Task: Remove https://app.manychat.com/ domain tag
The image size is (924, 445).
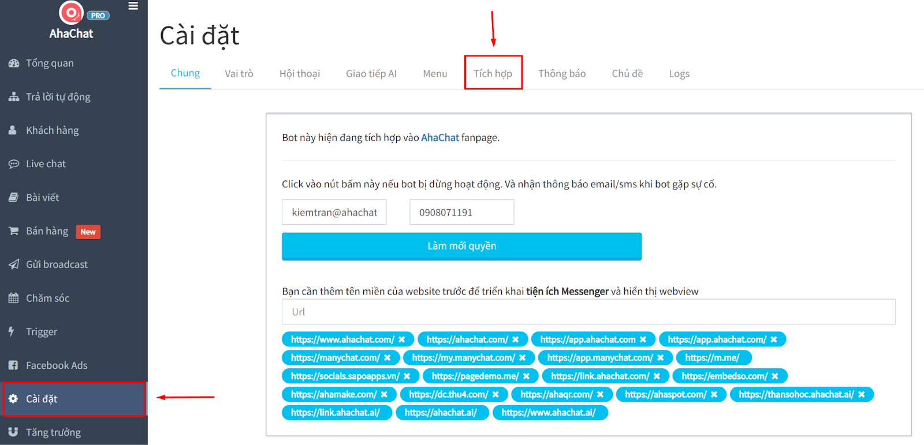Action: (x=661, y=358)
